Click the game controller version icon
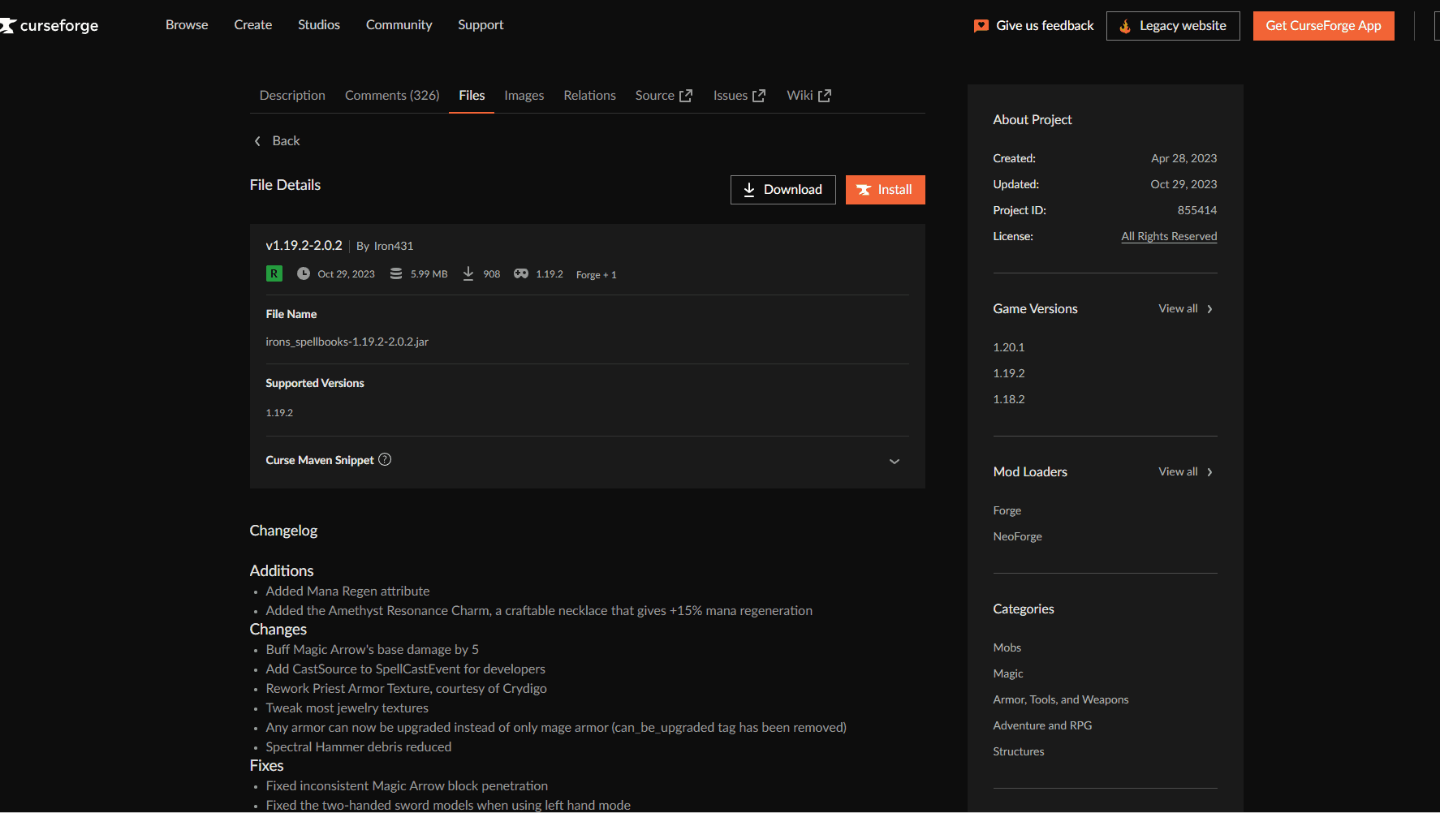 521,273
